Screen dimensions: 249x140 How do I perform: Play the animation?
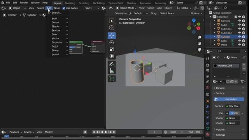[106, 132]
